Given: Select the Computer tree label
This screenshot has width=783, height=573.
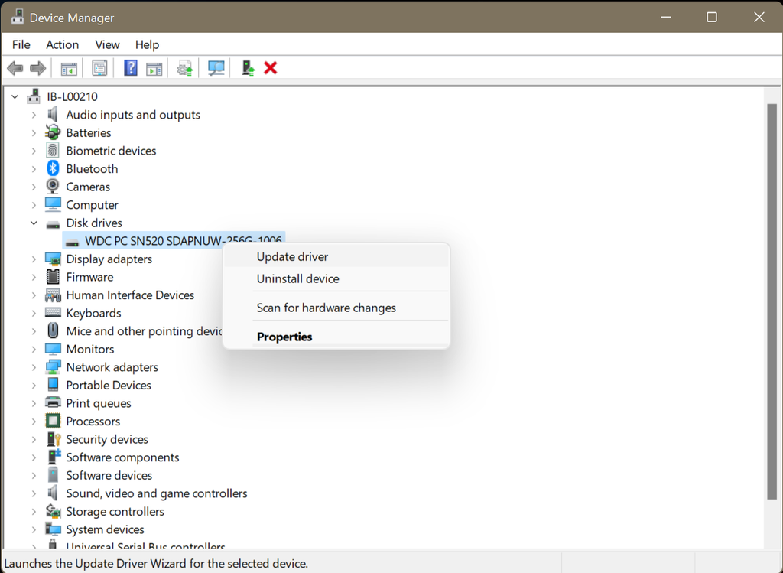Looking at the screenshot, I should pyautogui.click(x=92, y=205).
